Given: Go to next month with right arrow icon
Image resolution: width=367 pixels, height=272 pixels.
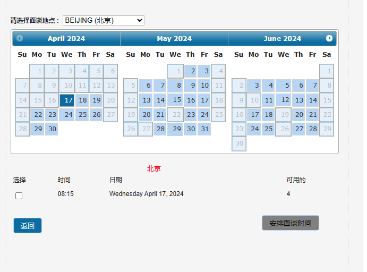Looking at the screenshot, I should pyautogui.click(x=329, y=38).
